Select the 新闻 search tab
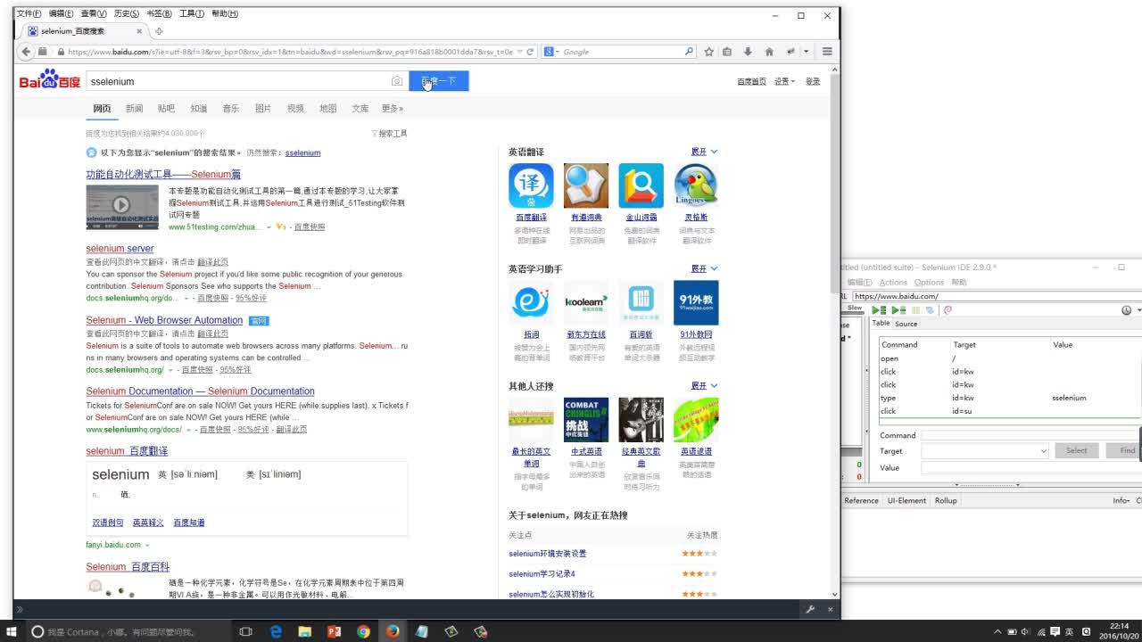 coord(134,108)
